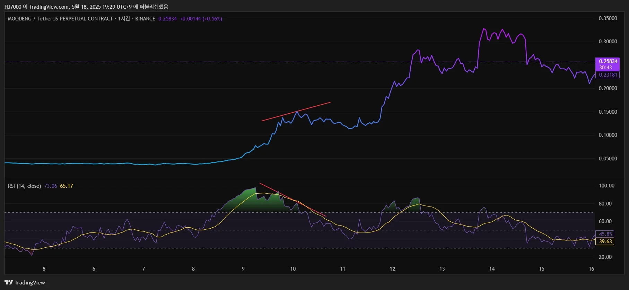Image resolution: width=629 pixels, height=290 pixels.
Task: Click the HJ7000 TradingView.com publish header
Action: tap(86, 7)
